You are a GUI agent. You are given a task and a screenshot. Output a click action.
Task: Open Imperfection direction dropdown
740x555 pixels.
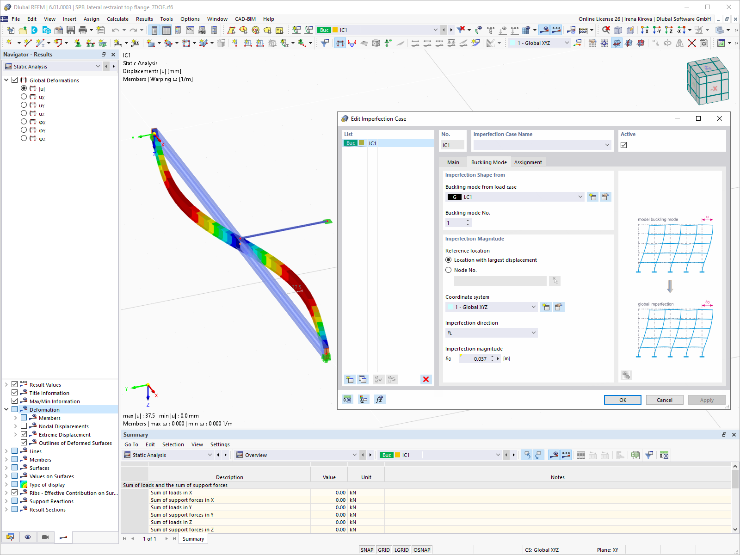pyautogui.click(x=533, y=333)
